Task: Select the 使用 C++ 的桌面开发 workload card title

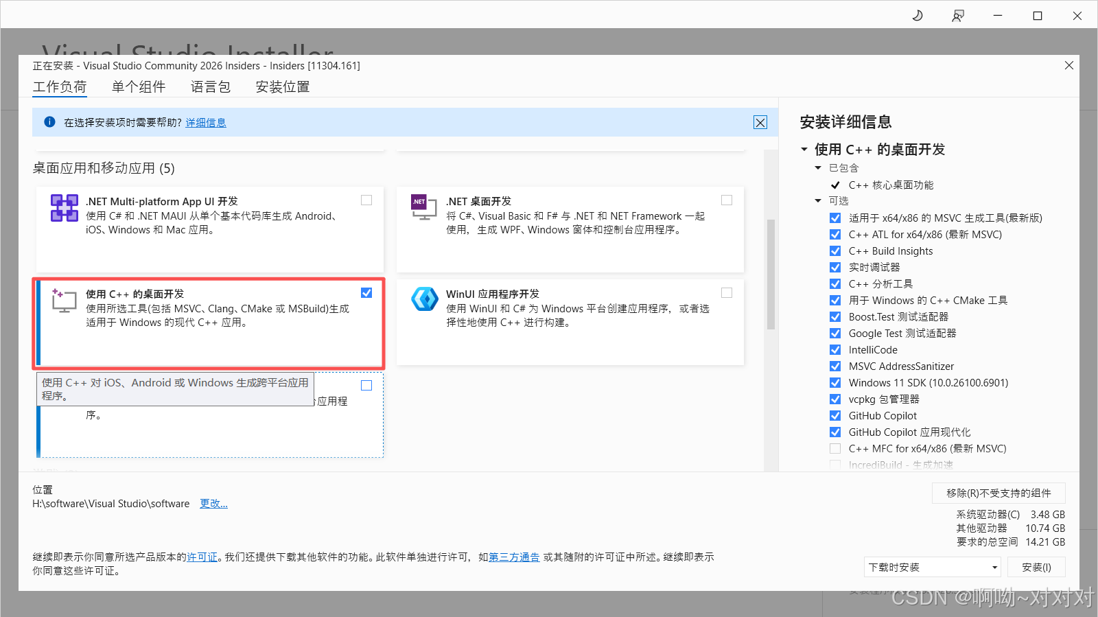Action: pos(135,294)
